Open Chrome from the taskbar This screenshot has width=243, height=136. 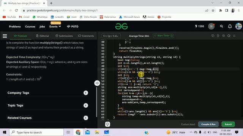point(78,132)
